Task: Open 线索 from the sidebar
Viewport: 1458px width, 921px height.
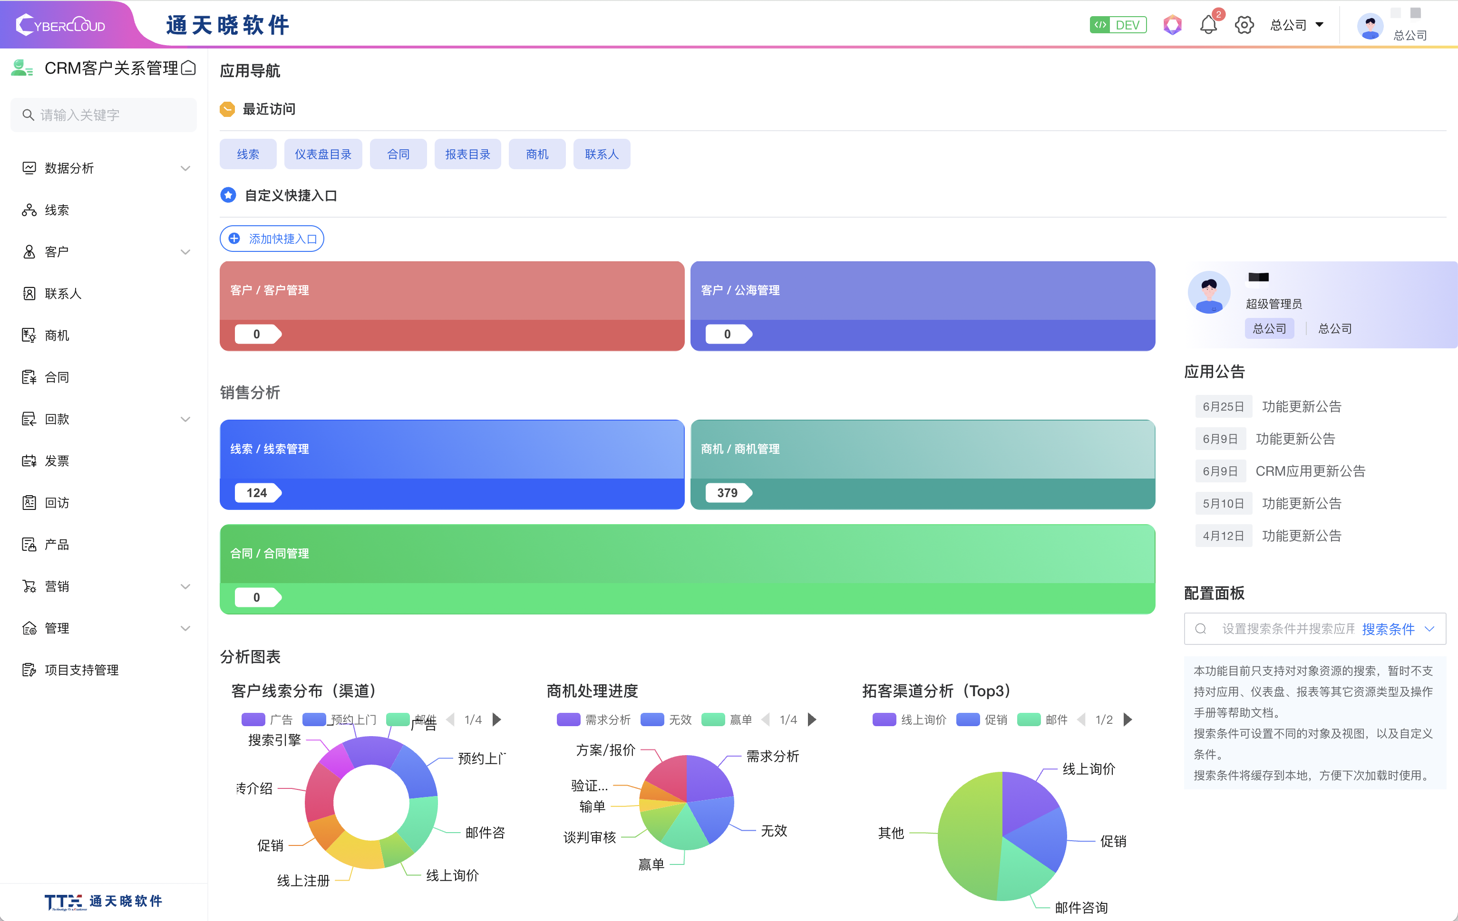Action: [x=57, y=210]
